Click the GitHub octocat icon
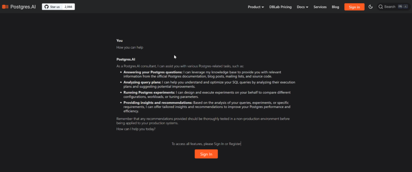Viewport: 412px width, 172px height. coord(46,7)
